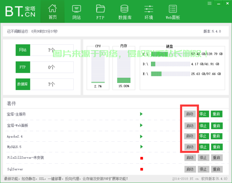Viewport: 232px width, 183px height.
Task: Select the SqlServer row label
Action: coord(15,169)
